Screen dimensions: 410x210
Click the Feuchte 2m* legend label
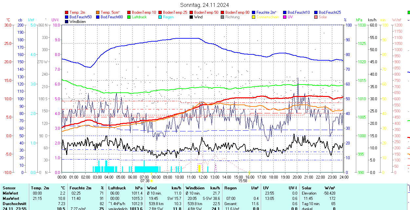point(266,12)
